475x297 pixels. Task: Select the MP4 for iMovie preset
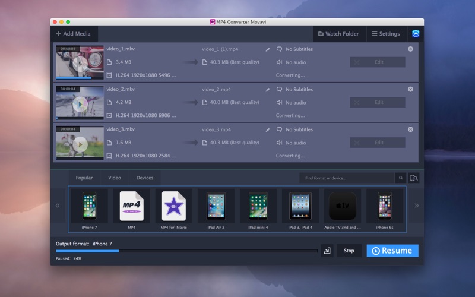tap(173, 210)
